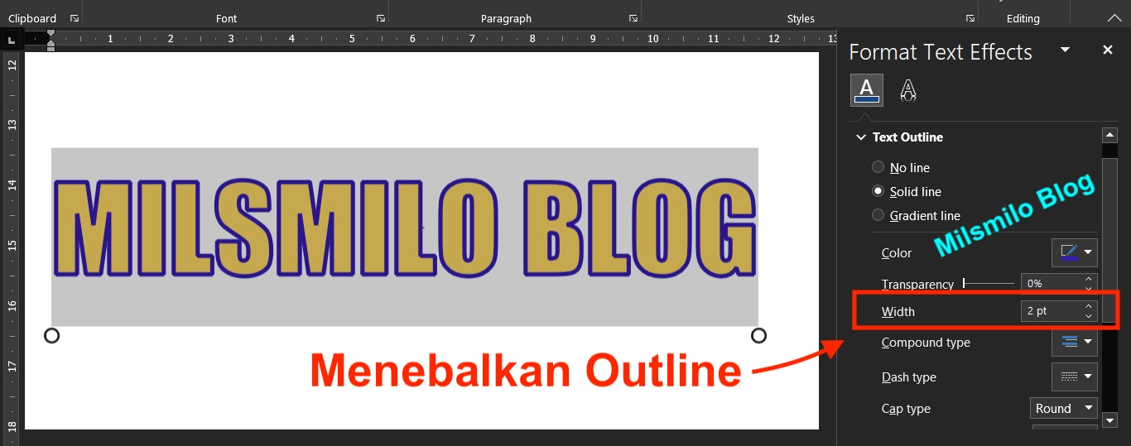Click the Transparency slider track
The width and height of the screenshot is (1131, 446).
989,283
